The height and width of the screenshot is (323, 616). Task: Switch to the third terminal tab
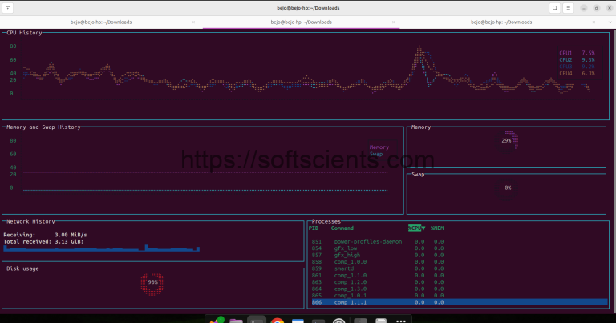501,22
